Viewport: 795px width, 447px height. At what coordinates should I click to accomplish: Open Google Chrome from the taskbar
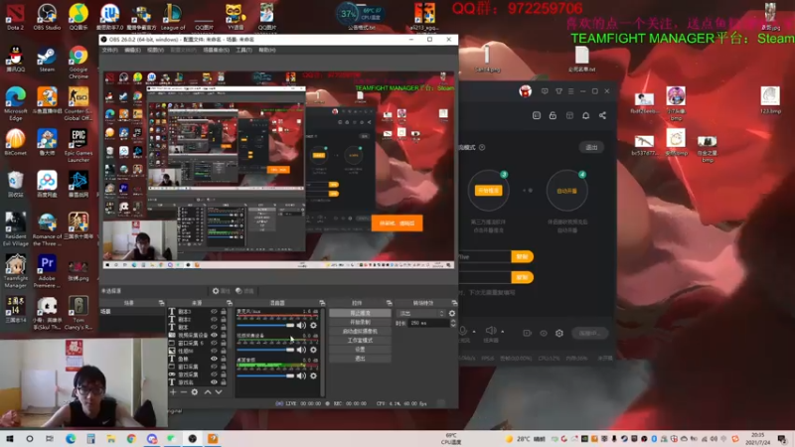coord(131,439)
